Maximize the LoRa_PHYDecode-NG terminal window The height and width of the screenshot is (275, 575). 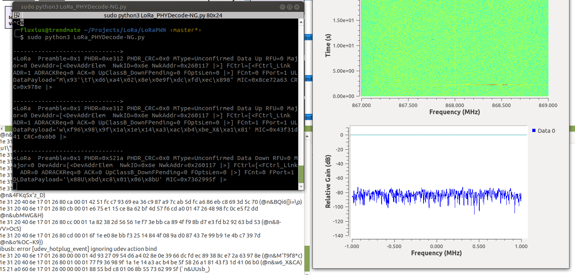click(x=289, y=7)
